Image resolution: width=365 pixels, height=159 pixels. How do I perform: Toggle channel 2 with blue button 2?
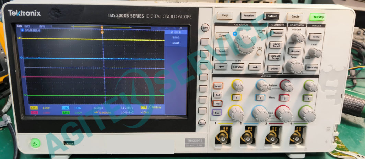pos(260,98)
